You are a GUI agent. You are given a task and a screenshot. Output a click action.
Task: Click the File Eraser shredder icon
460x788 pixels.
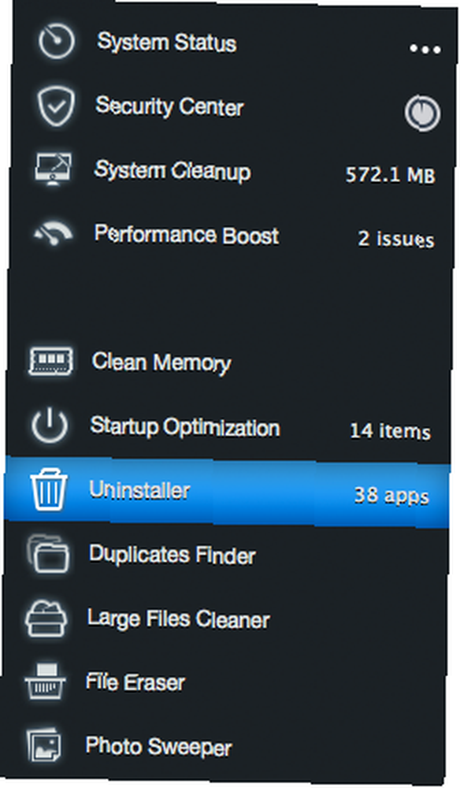click(x=45, y=682)
